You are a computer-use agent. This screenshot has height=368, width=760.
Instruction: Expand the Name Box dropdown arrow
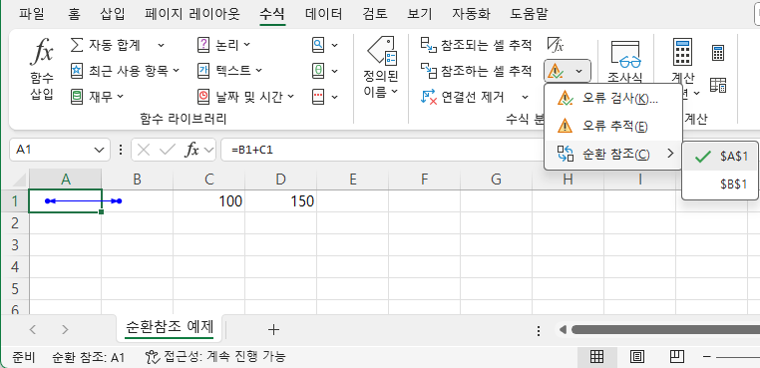click(100, 151)
